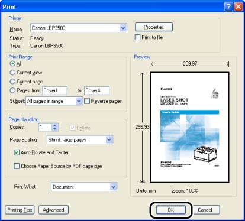Open the printer Name dropdown
Screen dimensions: 245x221
123,28
